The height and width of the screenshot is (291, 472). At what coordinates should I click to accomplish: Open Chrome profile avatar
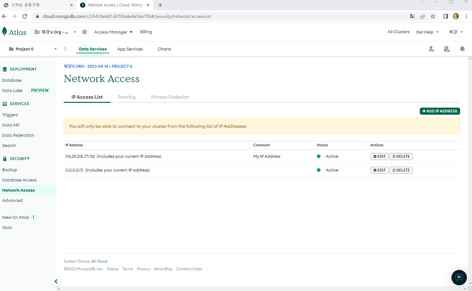pyautogui.click(x=456, y=16)
